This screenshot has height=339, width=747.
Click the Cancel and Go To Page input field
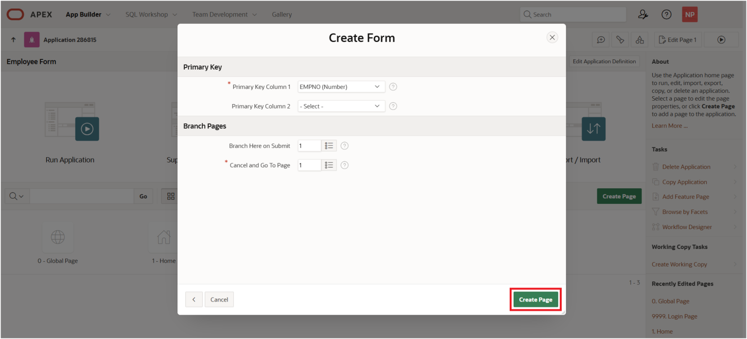(x=309, y=165)
